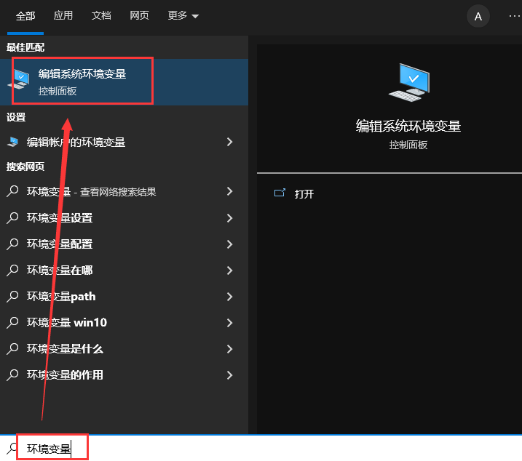Click the open icon next to 打开
Image resolution: width=522 pixels, height=461 pixels.
(x=279, y=193)
